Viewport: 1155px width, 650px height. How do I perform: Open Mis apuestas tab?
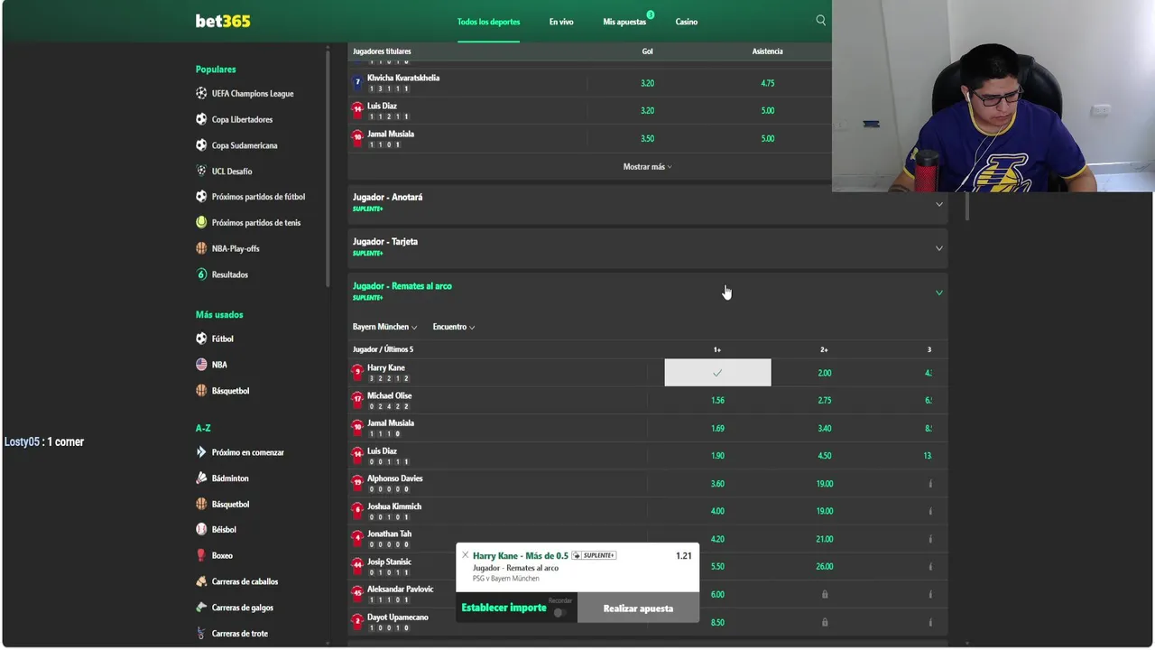[624, 22]
